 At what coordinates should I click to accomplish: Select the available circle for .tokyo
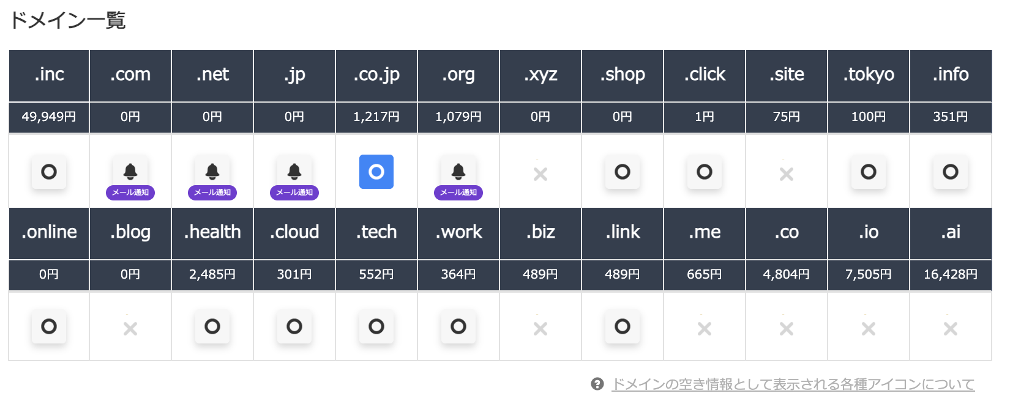(x=869, y=172)
